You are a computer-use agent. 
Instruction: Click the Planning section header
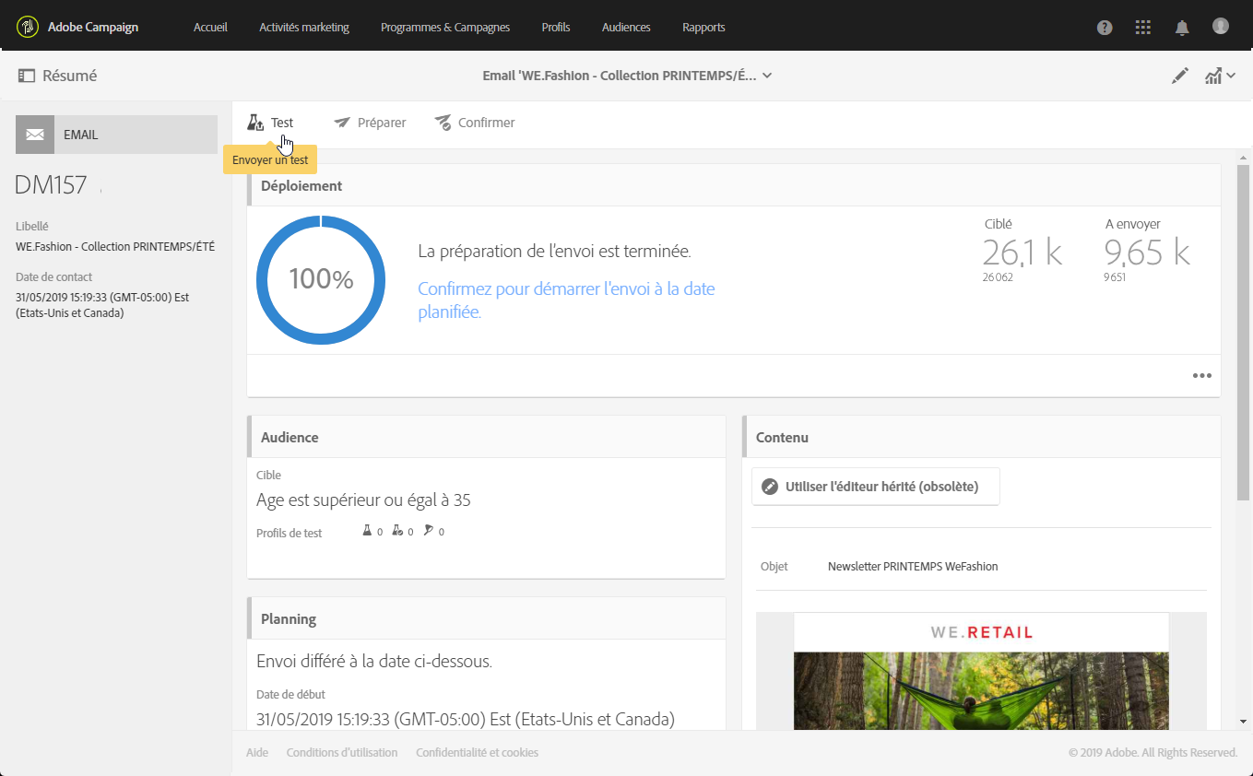[289, 618]
